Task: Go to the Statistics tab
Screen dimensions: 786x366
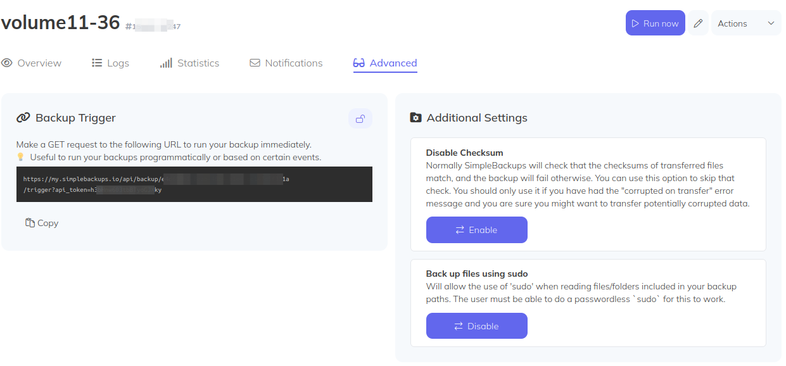Action: tap(189, 63)
